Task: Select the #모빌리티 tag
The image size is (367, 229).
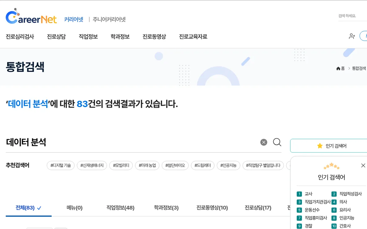Action: [x=121, y=165]
